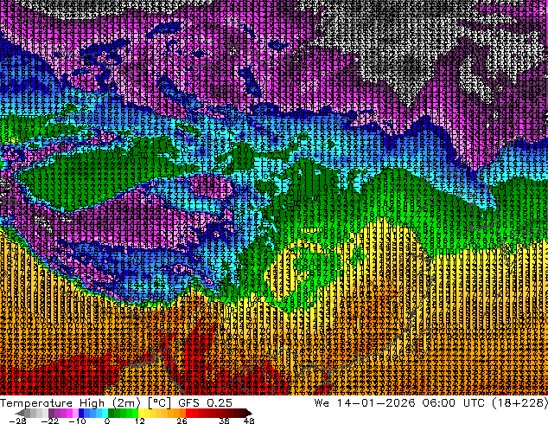Click the "06:00 UTC" time label

[x=453, y=402]
